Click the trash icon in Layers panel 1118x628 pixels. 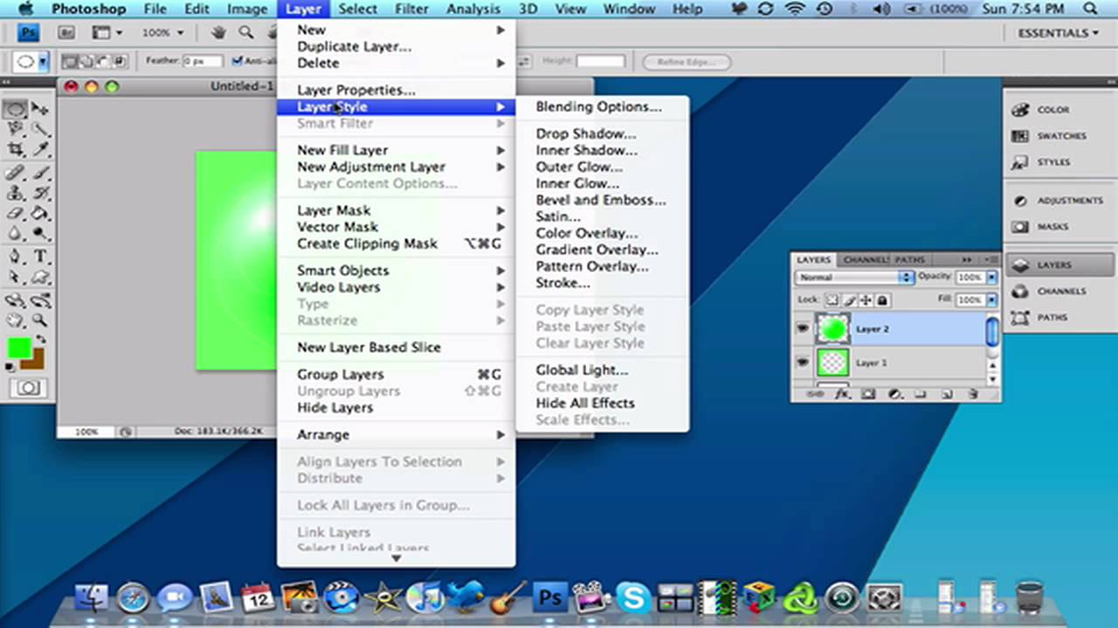[973, 394]
